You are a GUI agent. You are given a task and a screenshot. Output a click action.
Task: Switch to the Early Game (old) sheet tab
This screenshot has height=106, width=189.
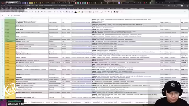click(x=126, y=102)
